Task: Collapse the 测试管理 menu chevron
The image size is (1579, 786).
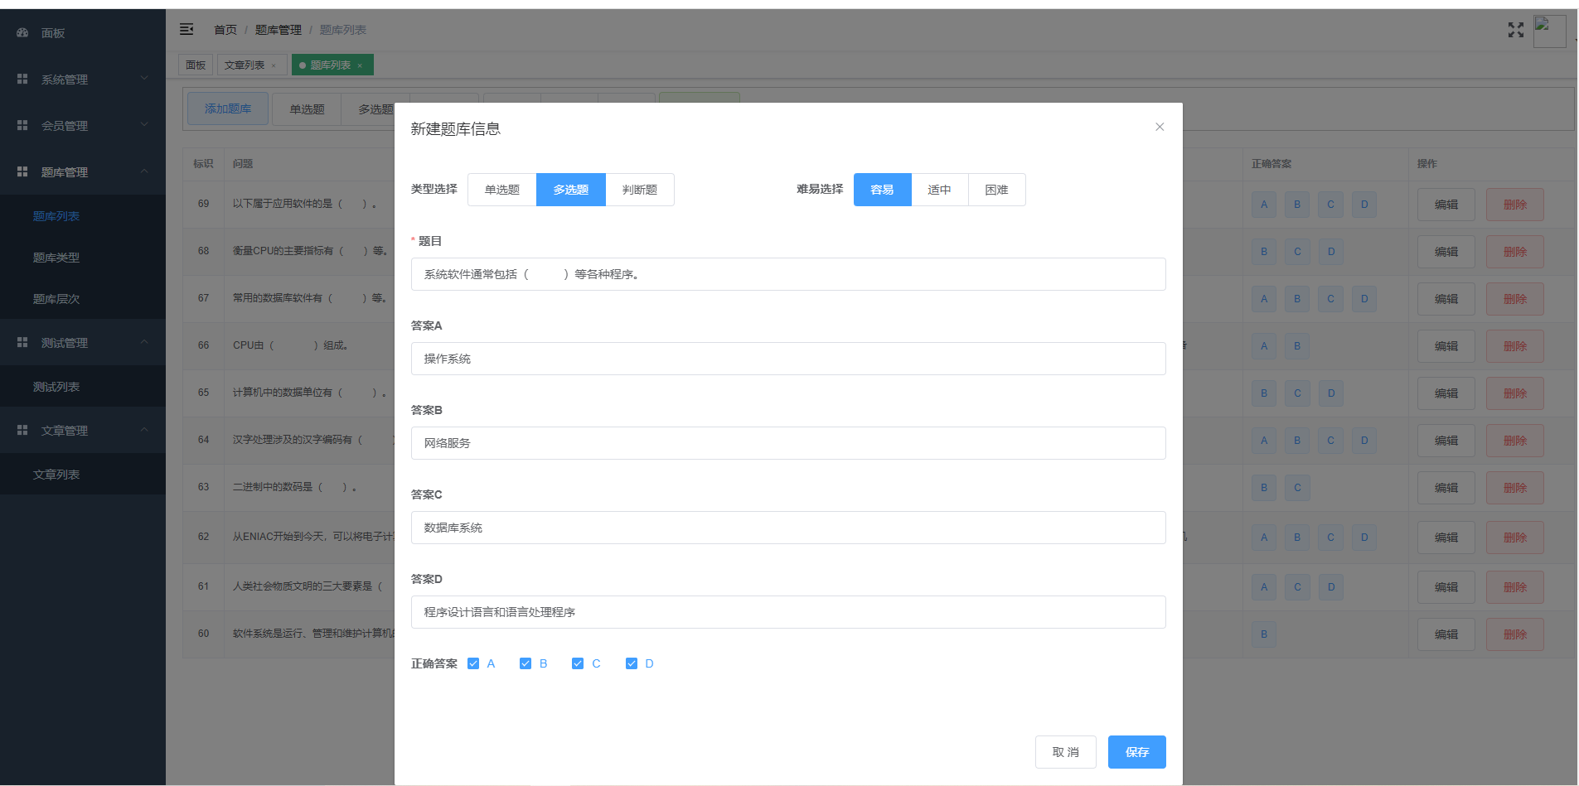Action: [144, 342]
